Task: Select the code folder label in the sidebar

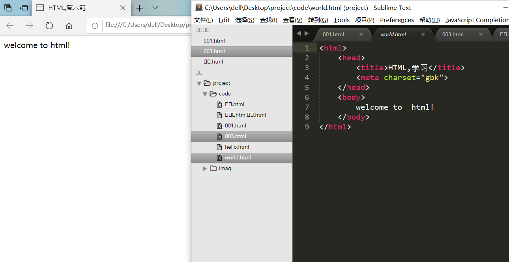Action: click(x=225, y=94)
